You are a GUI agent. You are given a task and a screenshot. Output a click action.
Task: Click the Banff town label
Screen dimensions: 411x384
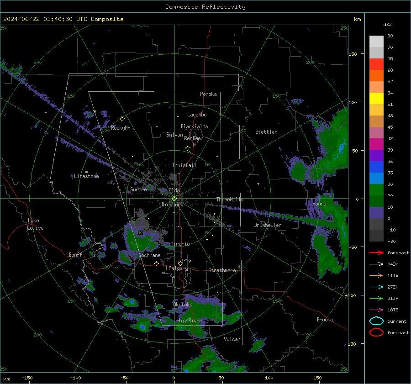pyautogui.click(x=75, y=255)
